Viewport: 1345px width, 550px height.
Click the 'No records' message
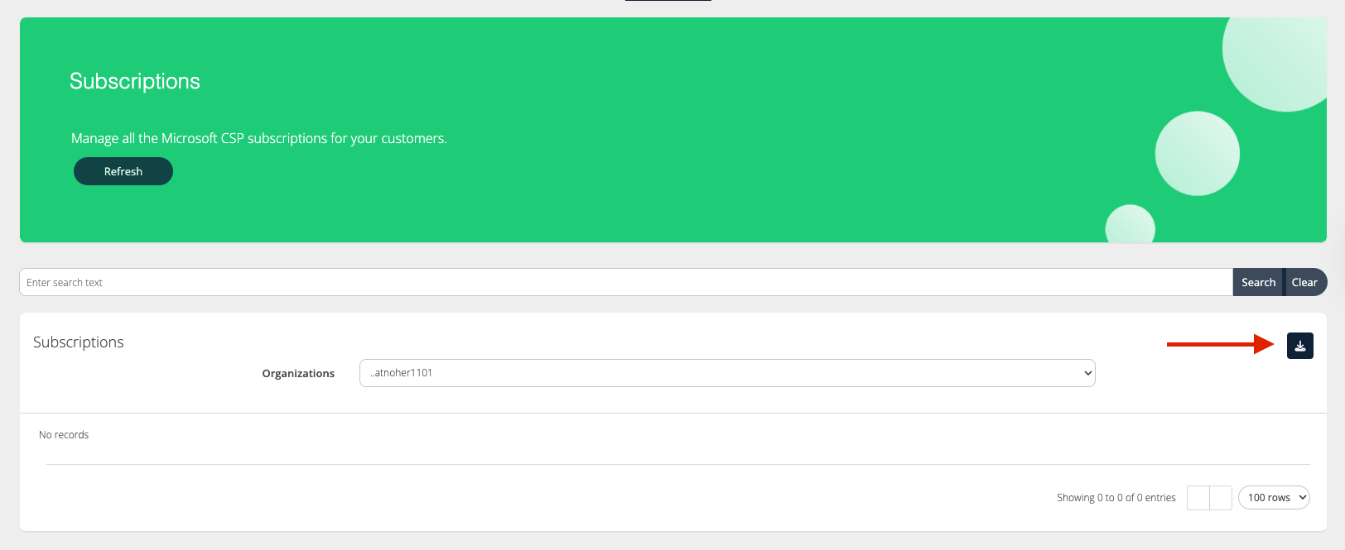(64, 435)
